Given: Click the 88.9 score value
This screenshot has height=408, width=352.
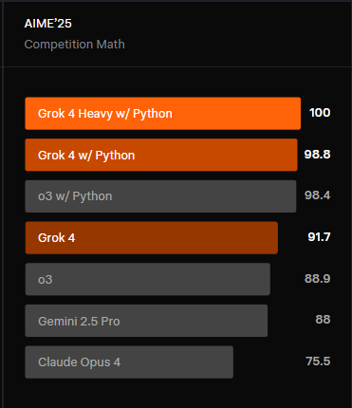Looking at the screenshot, I should click(x=317, y=279).
